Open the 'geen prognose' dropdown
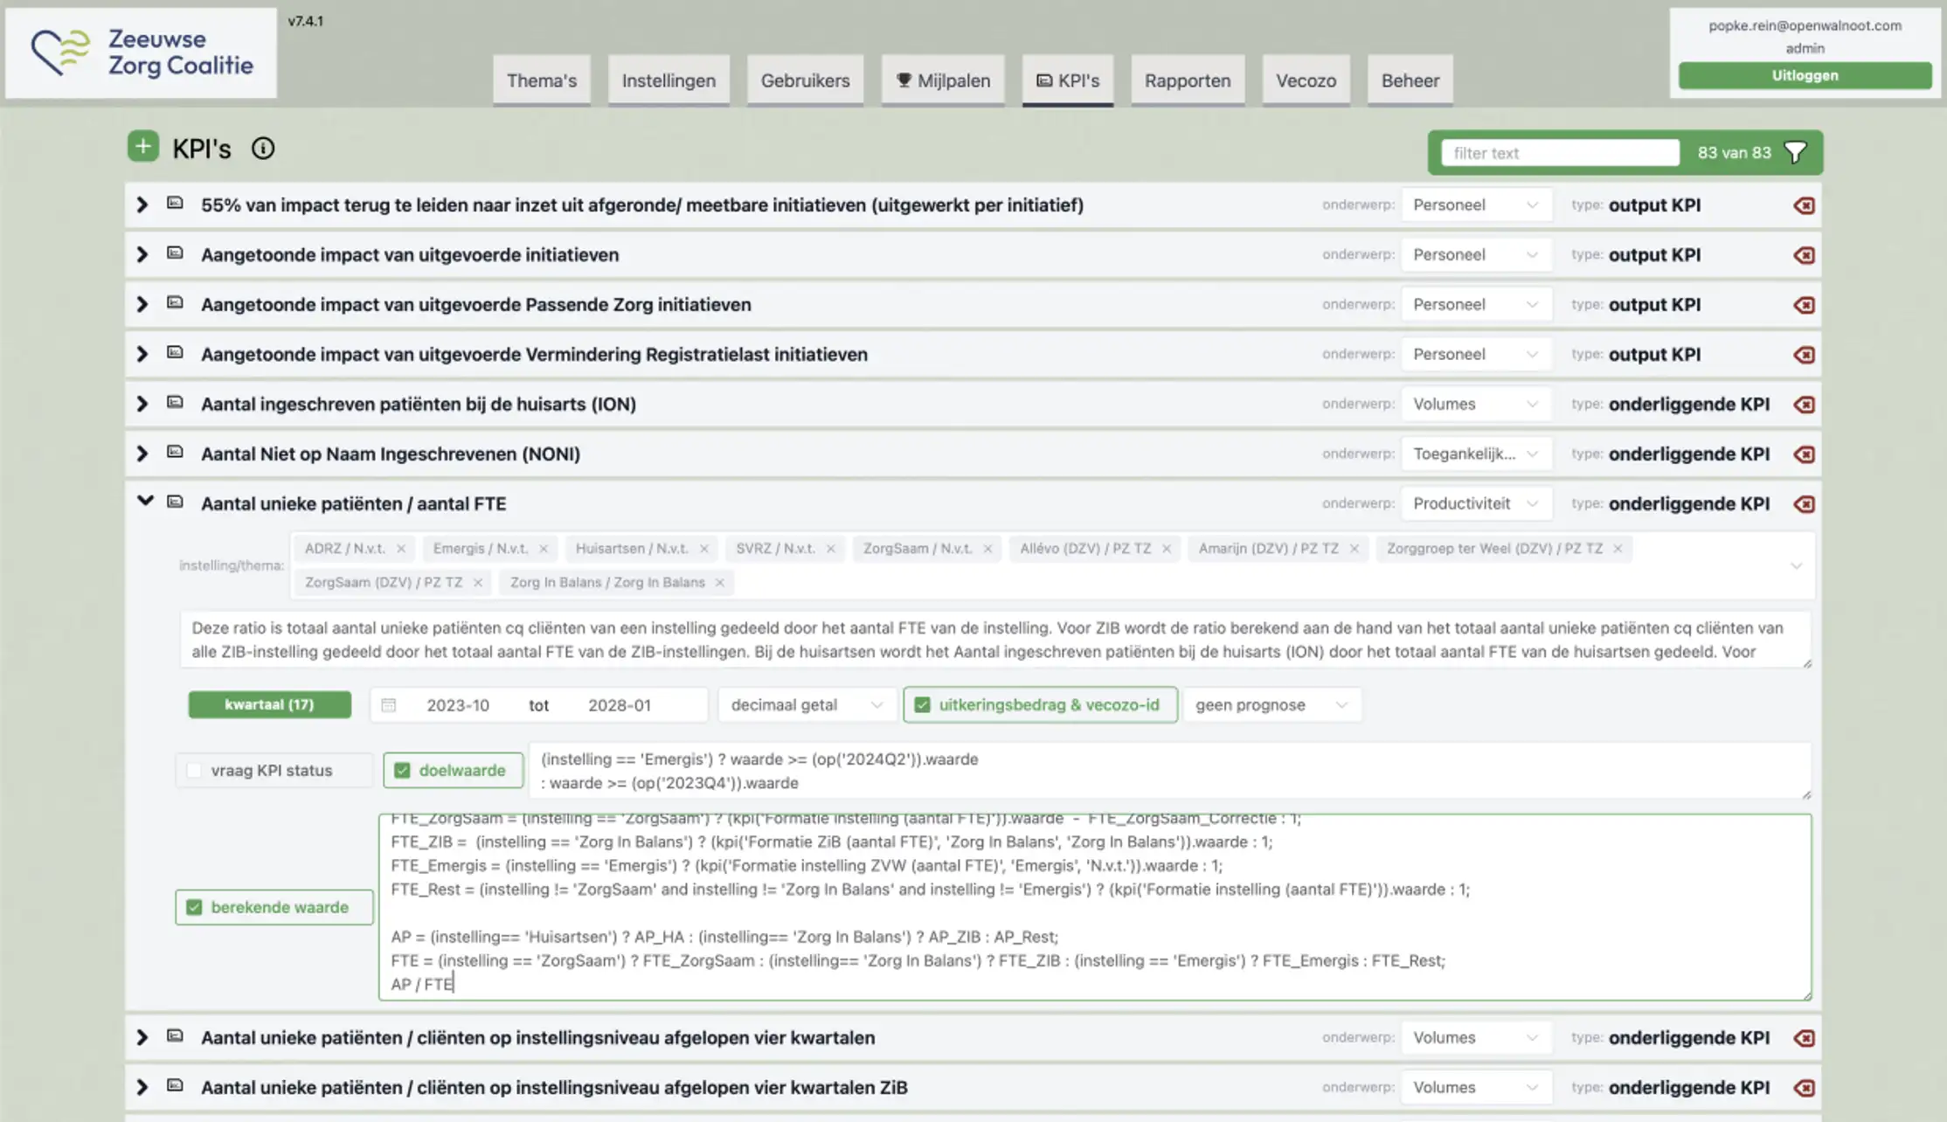The height and width of the screenshot is (1122, 1947). 1271,705
